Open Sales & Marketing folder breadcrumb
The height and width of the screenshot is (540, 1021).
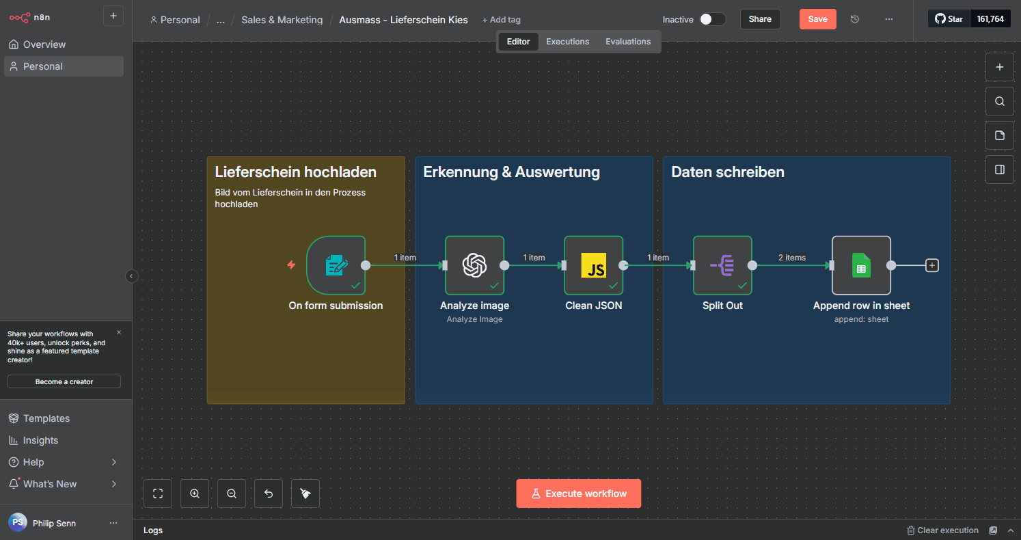point(282,20)
